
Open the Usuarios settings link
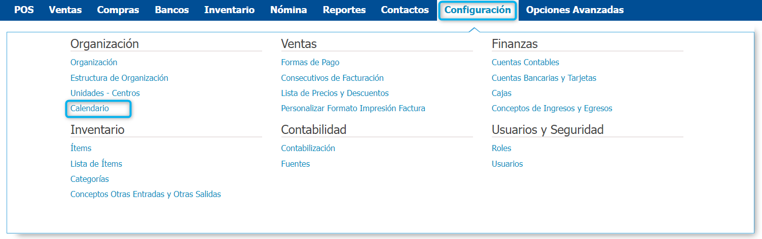pos(507,164)
